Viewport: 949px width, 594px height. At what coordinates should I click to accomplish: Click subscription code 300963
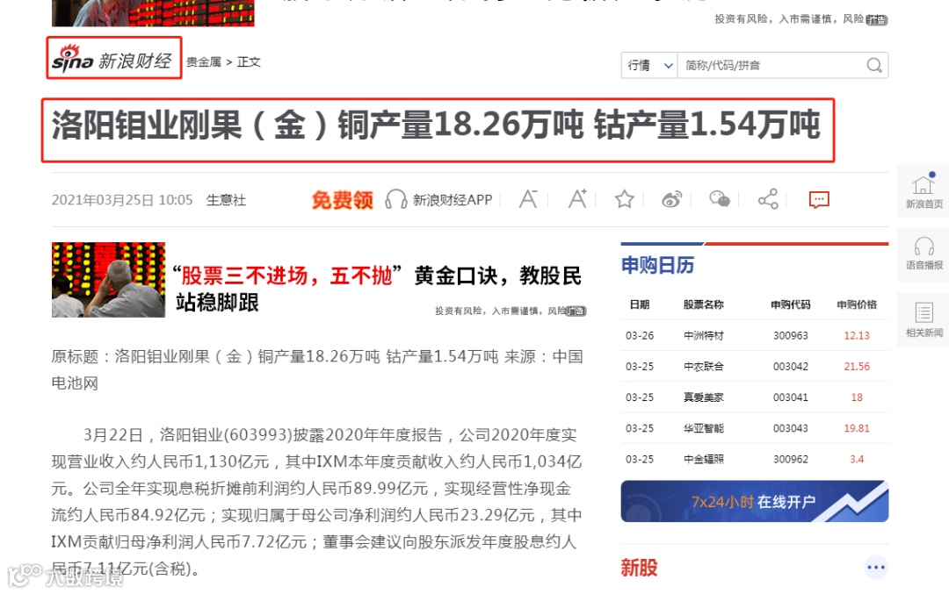pos(791,335)
